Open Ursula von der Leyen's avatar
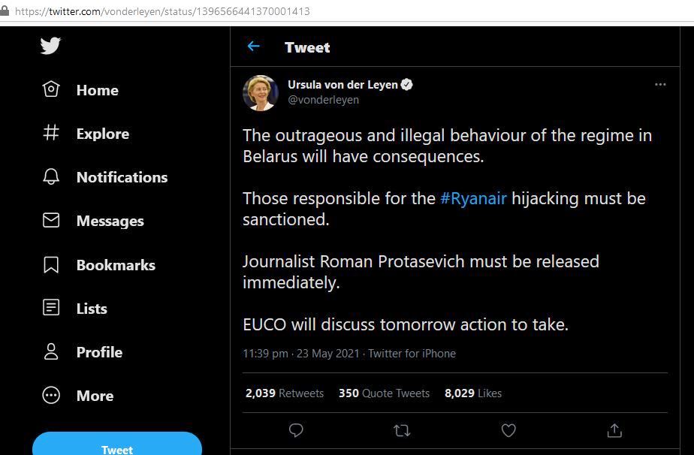The image size is (694, 455). click(261, 93)
